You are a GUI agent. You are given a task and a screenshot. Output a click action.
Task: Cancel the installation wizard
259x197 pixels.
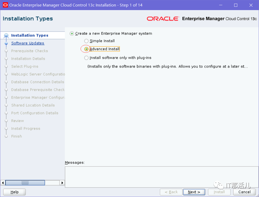click(x=245, y=192)
